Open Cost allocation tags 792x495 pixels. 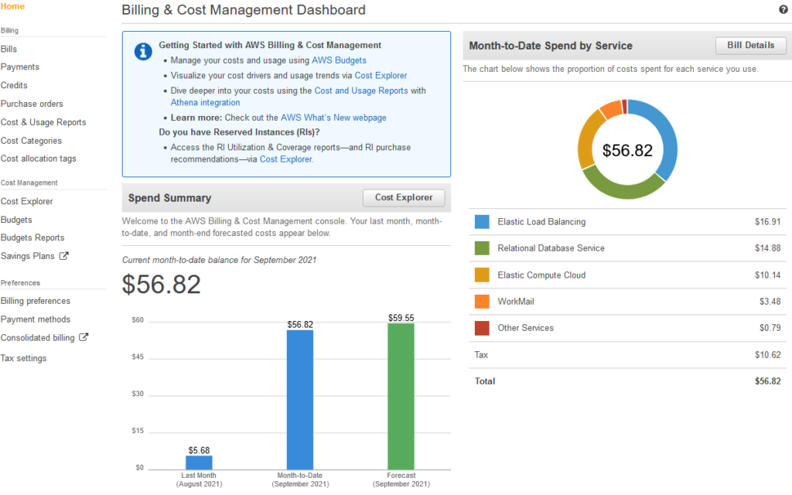pyautogui.click(x=39, y=159)
